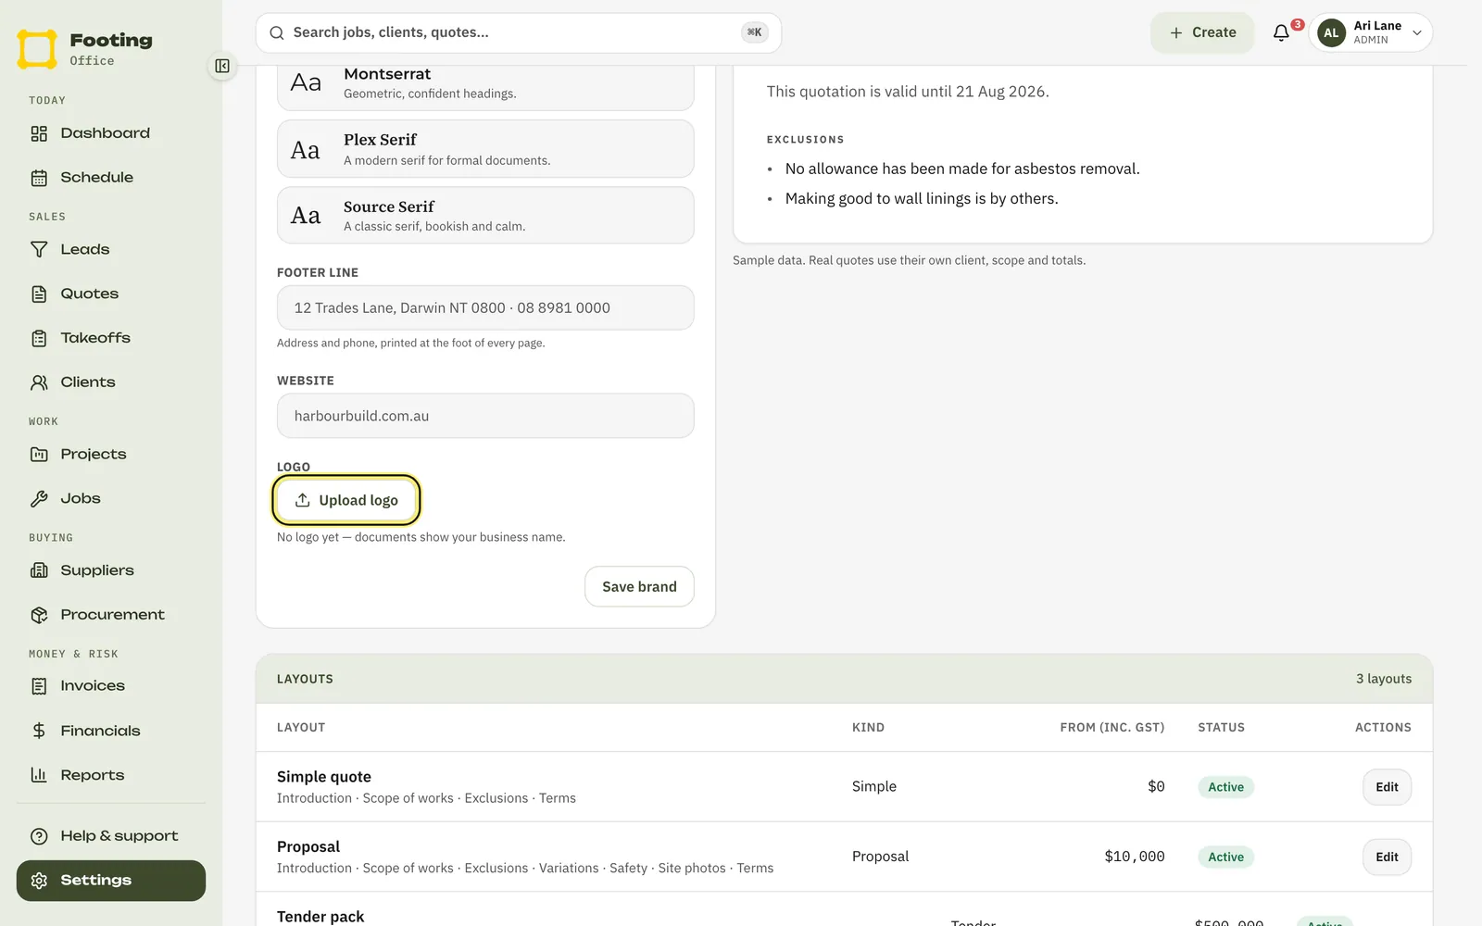Click the Jobs wrench icon
Image resolution: width=1482 pixels, height=926 pixels.
tap(39, 499)
